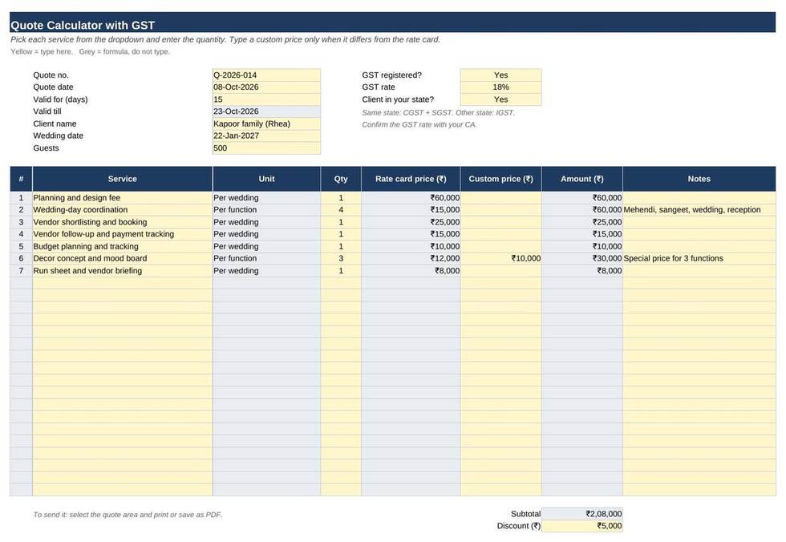786x542 pixels.
Task: Click the Rate card price (₹) header
Action: pyautogui.click(x=411, y=179)
